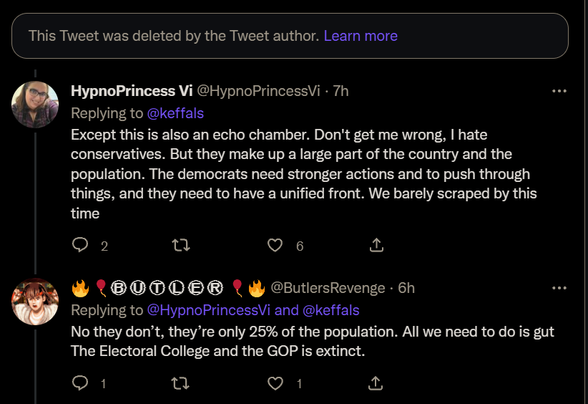The width and height of the screenshot is (588, 404).
Task: Open HypnoPrincess Vi's profile picture
Action: pyautogui.click(x=35, y=105)
